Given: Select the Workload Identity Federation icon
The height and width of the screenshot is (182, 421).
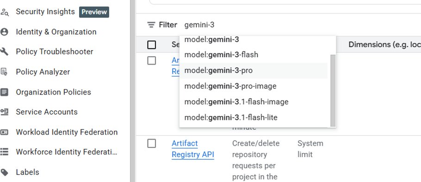Looking at the screenshot, I should (x=4, y=132).
